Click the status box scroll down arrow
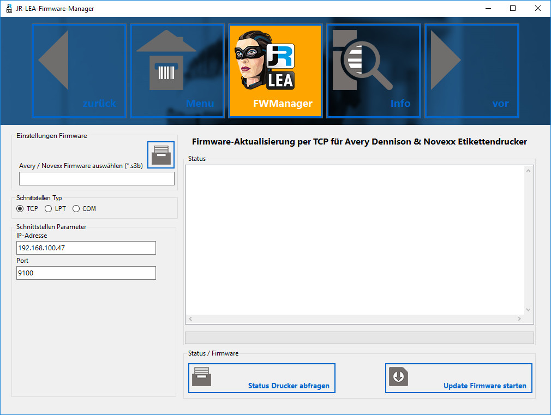Screen dimensions: 551x415 point(528,309)
